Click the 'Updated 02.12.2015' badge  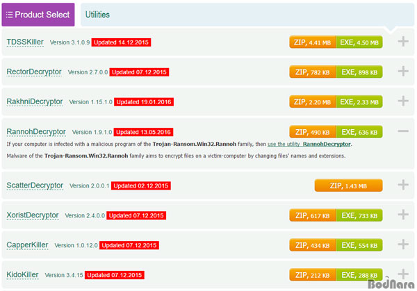pos(141,185)
